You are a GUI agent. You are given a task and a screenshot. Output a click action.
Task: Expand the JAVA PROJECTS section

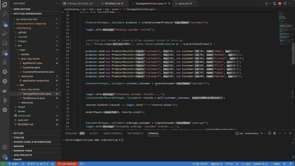click(x=35, y=155)
